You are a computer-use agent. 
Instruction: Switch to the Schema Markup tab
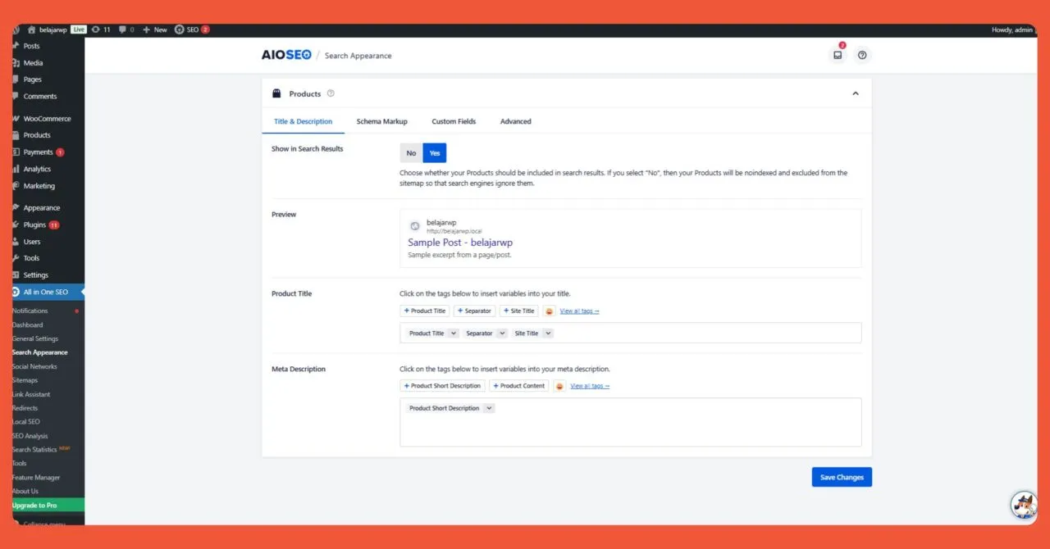point(381,120)
